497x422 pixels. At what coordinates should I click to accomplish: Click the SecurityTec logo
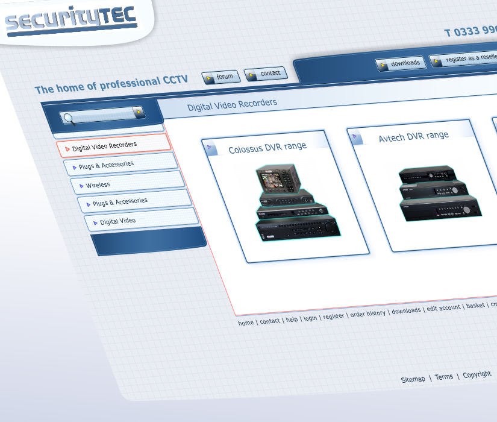(x=71, y=20)
